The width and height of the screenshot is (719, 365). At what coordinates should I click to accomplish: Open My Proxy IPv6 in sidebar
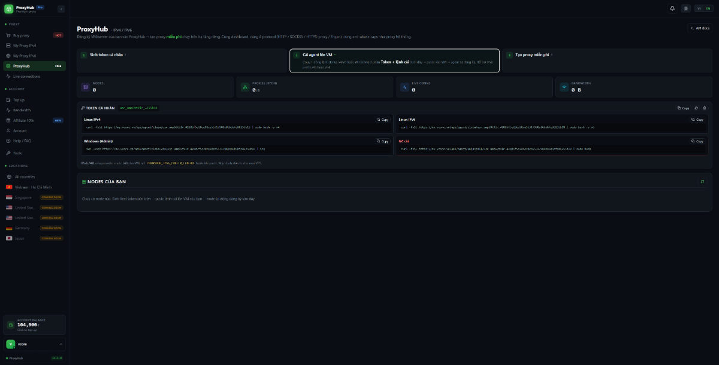(34, 56)
